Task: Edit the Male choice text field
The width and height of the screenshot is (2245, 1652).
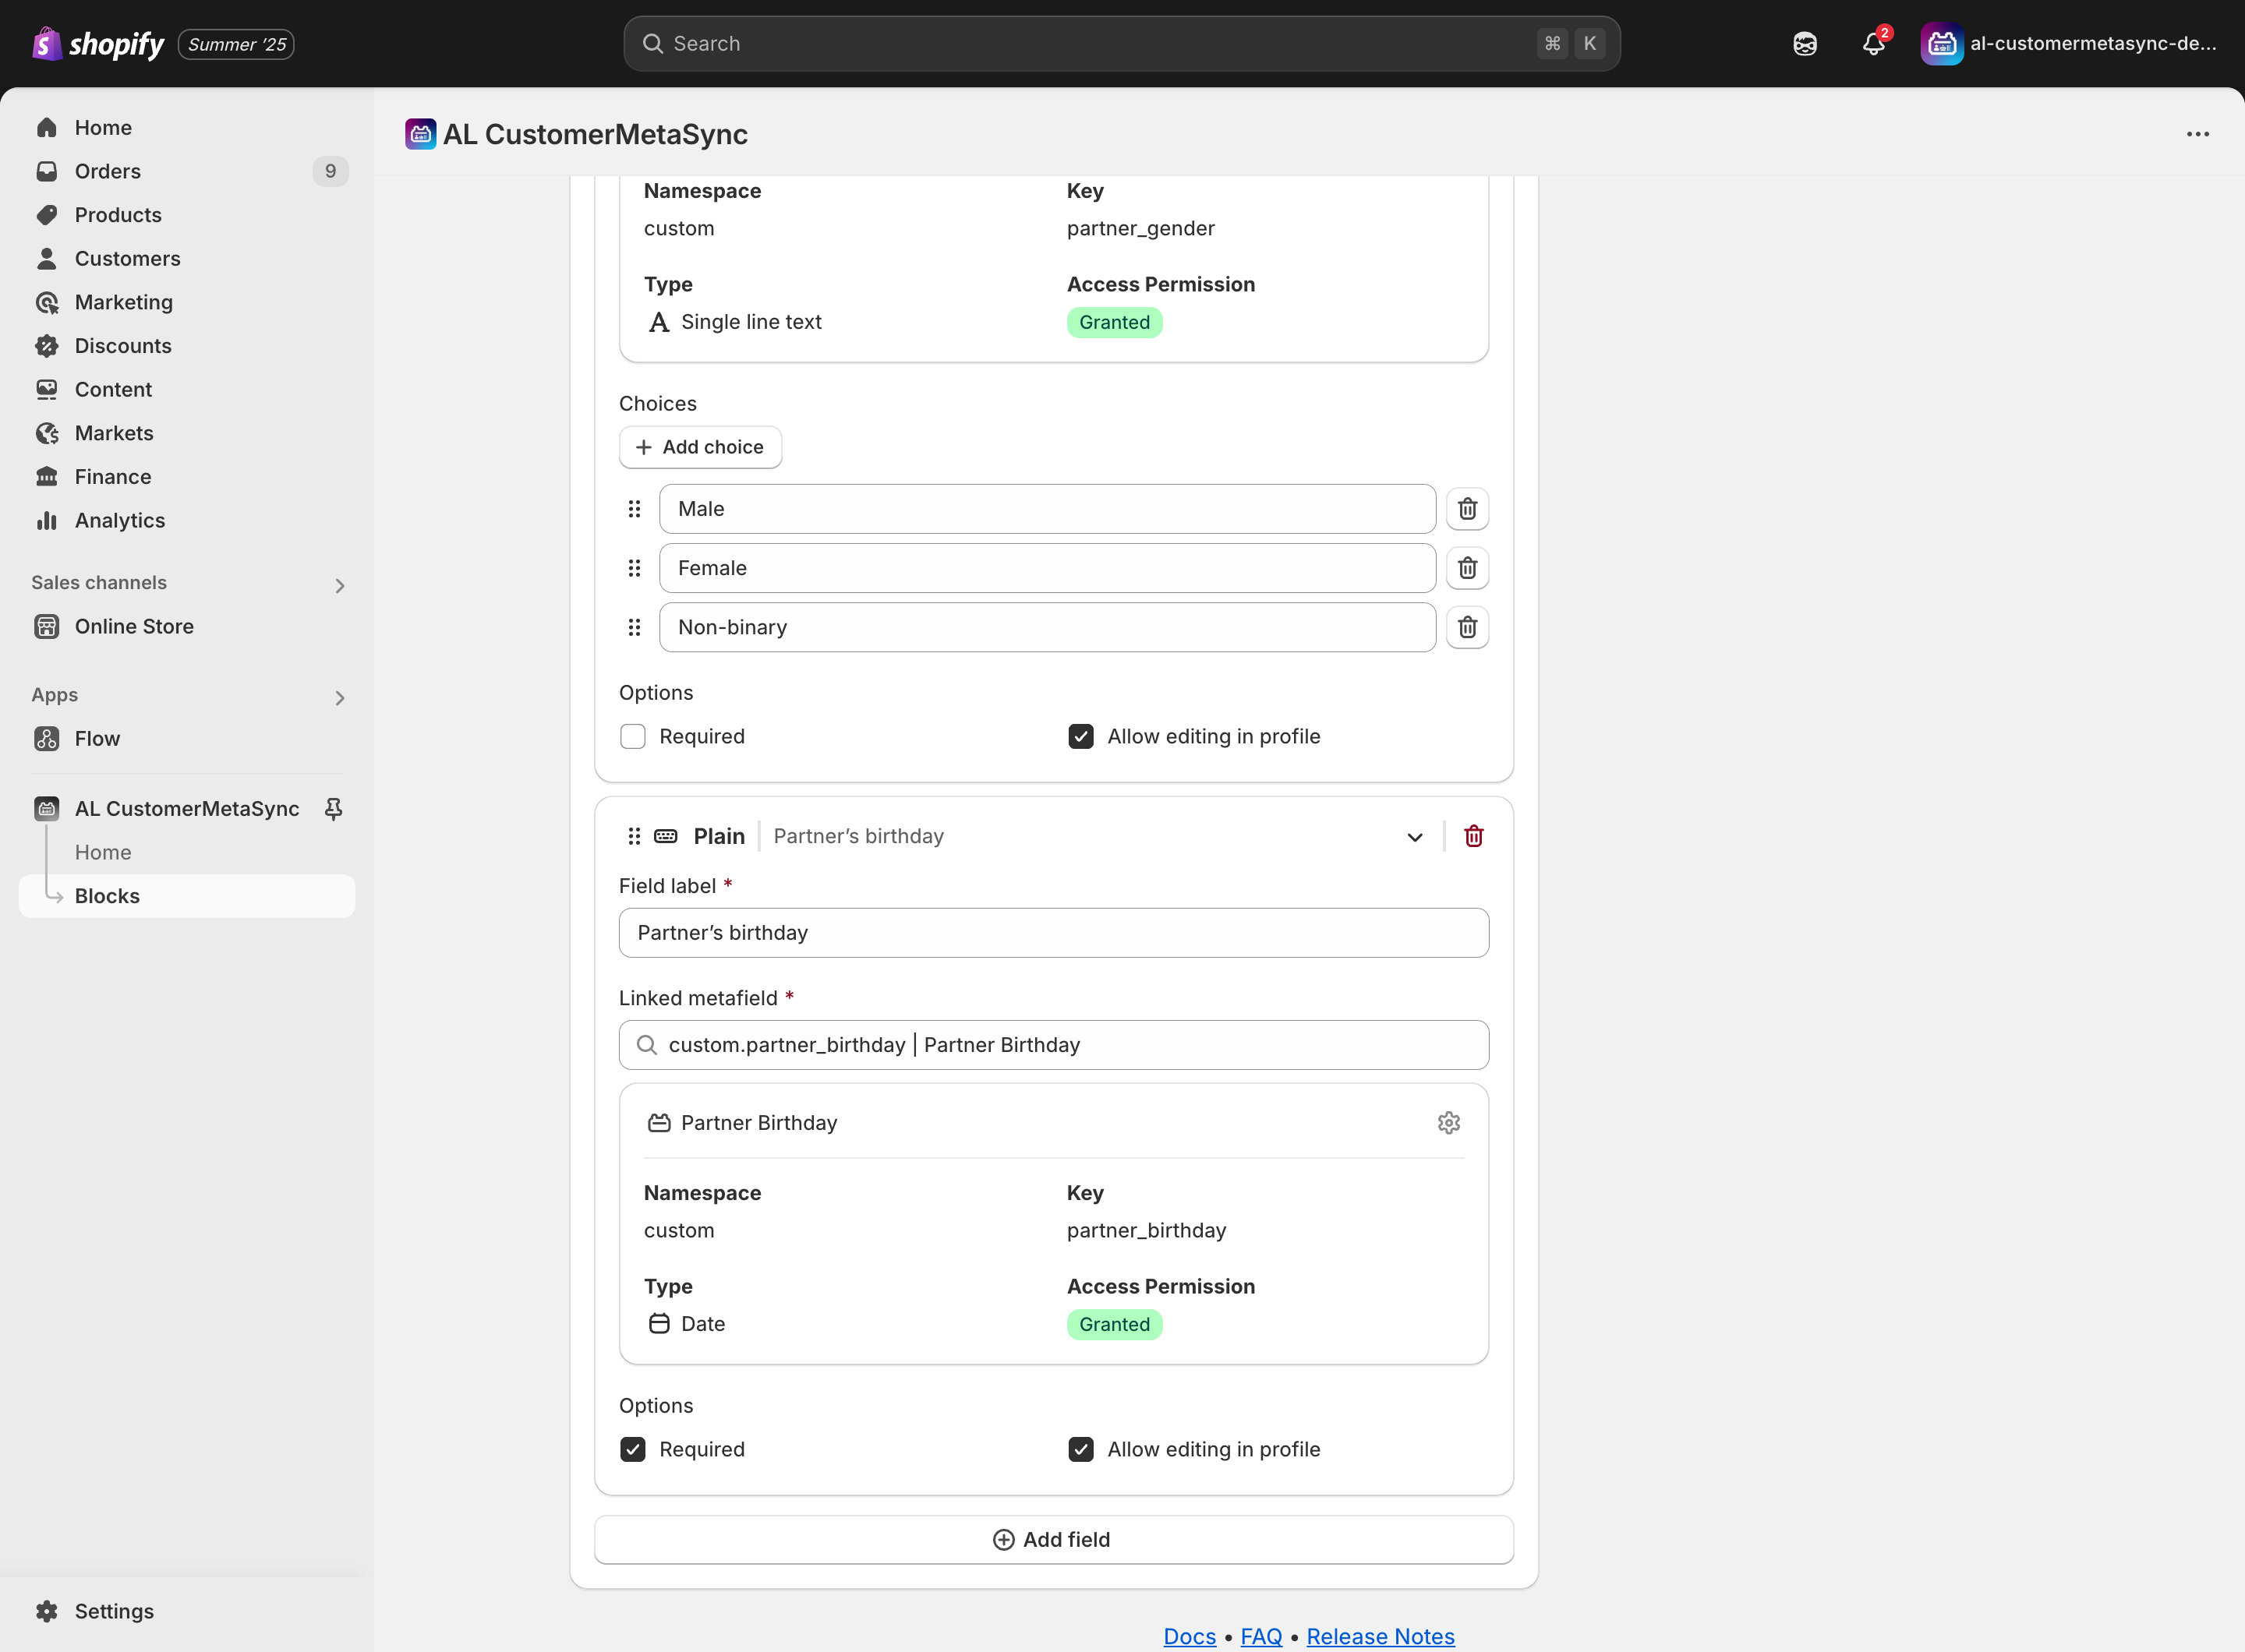Action: tap(1048, 509)
